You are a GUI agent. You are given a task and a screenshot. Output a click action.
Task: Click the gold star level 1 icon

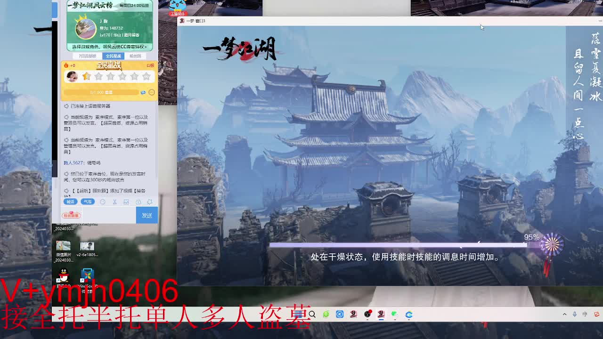[86, 76]
